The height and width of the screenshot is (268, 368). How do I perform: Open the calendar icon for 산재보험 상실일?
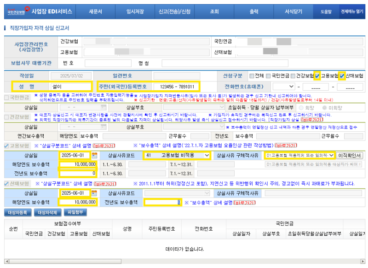[x=94, y=193]
